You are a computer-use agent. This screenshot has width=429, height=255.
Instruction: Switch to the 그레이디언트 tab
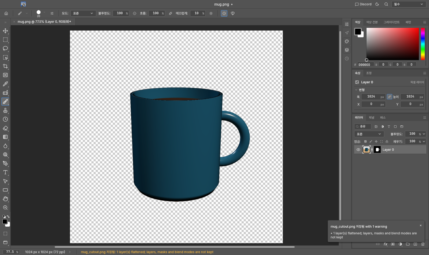coord(391,22)
